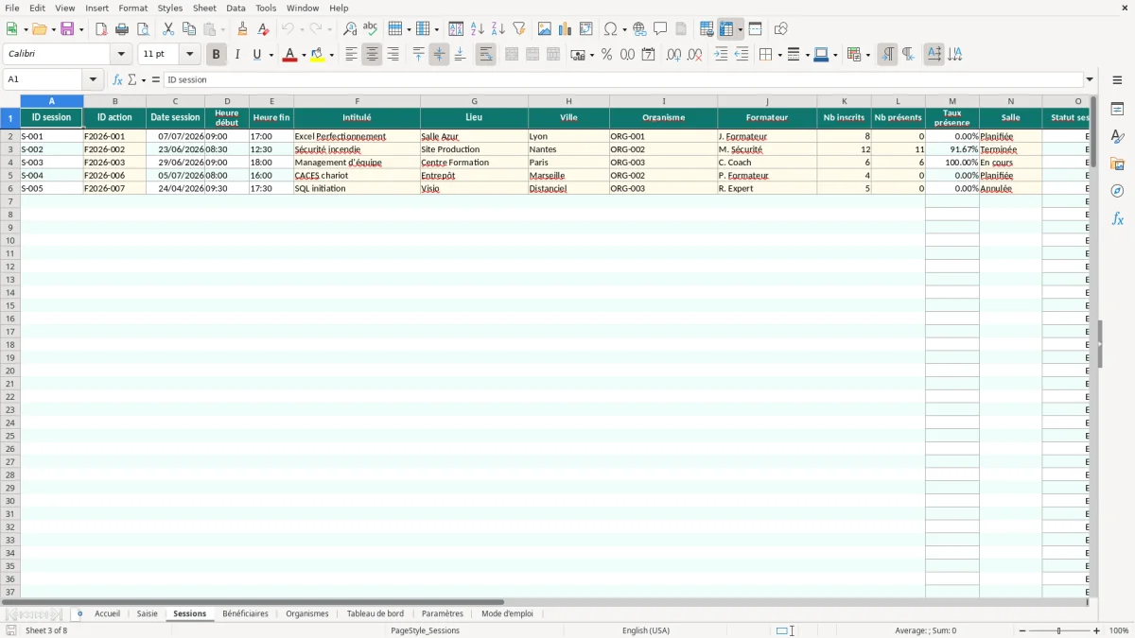The image size is (1135, 638).
Task: Center text horizontally
Action: 372,55
